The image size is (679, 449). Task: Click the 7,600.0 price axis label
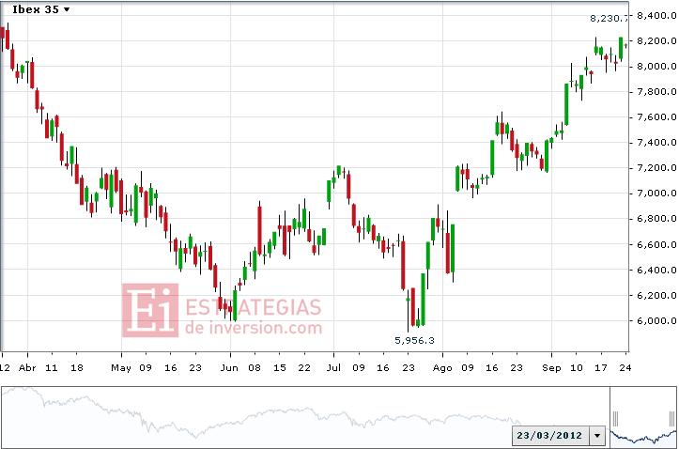656,116
